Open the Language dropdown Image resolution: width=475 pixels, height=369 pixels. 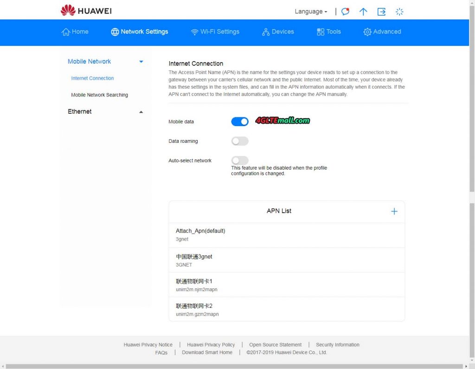click(x=310, y=11)
